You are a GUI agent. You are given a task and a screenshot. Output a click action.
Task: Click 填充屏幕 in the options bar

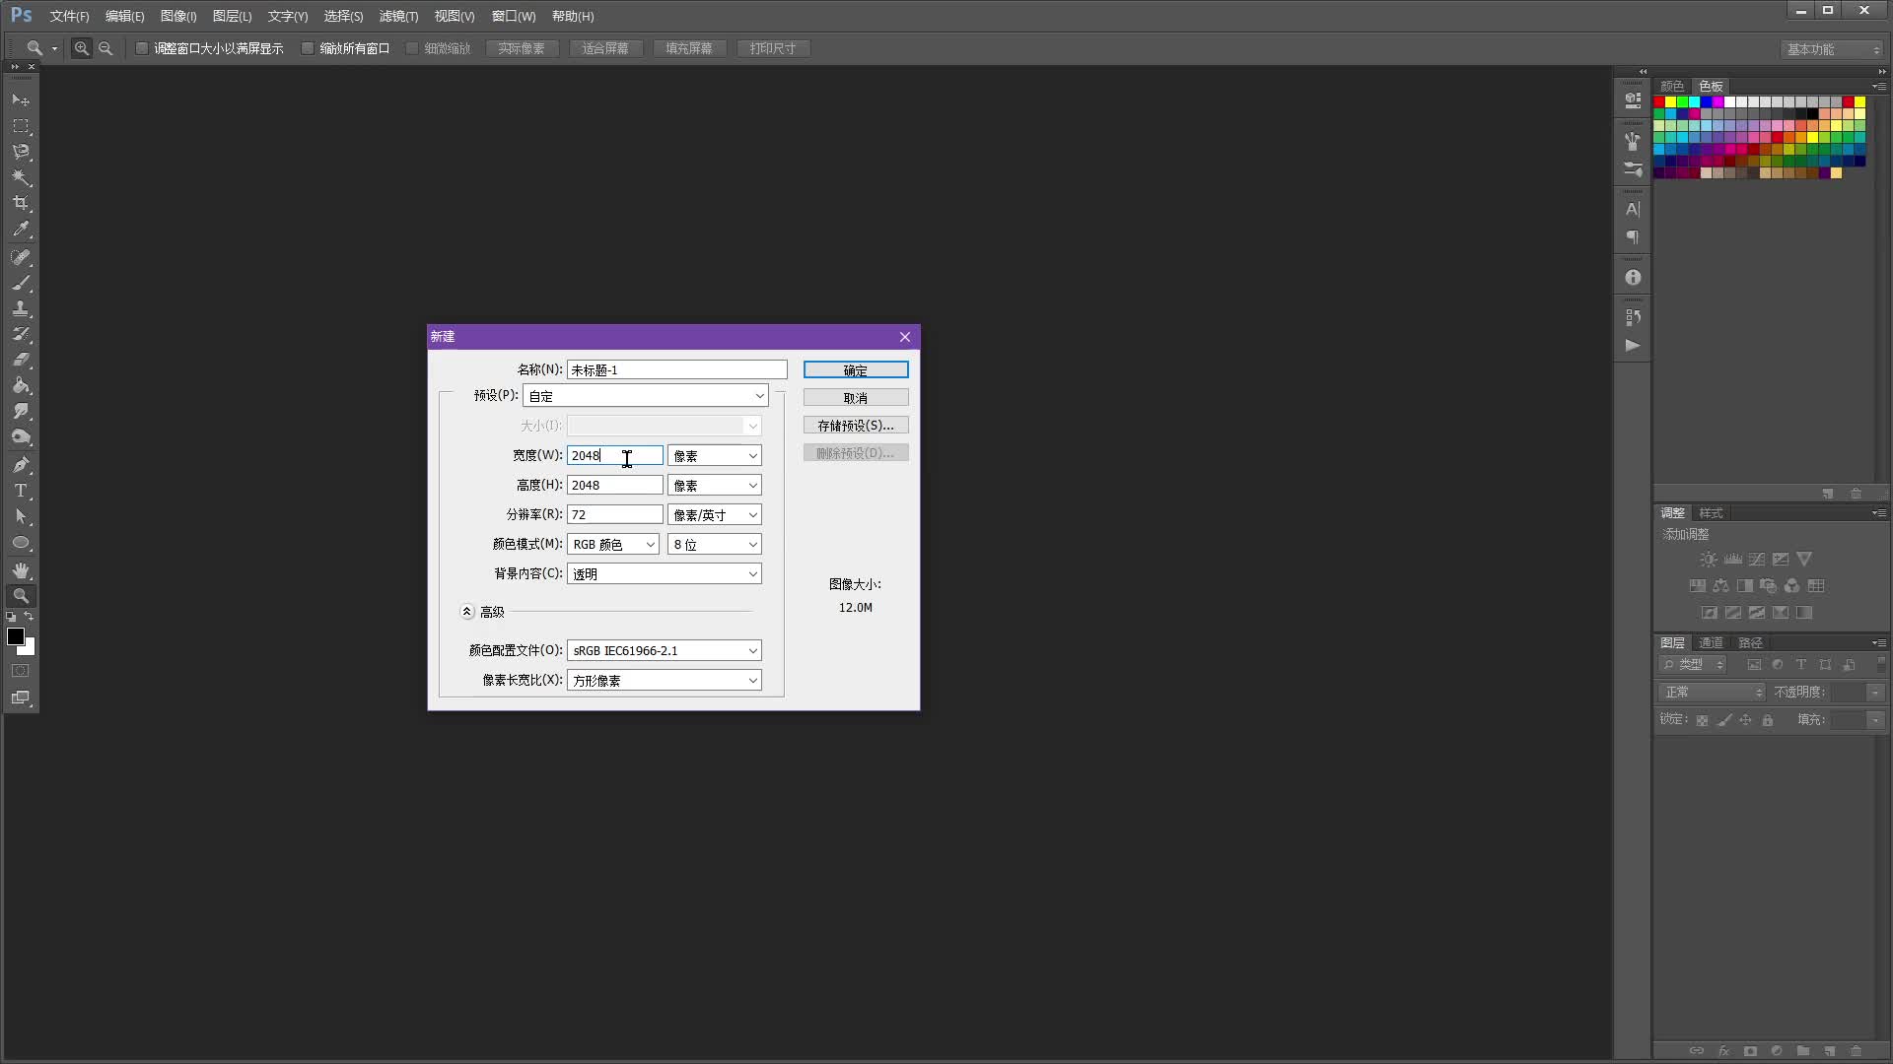click(689, 48)
